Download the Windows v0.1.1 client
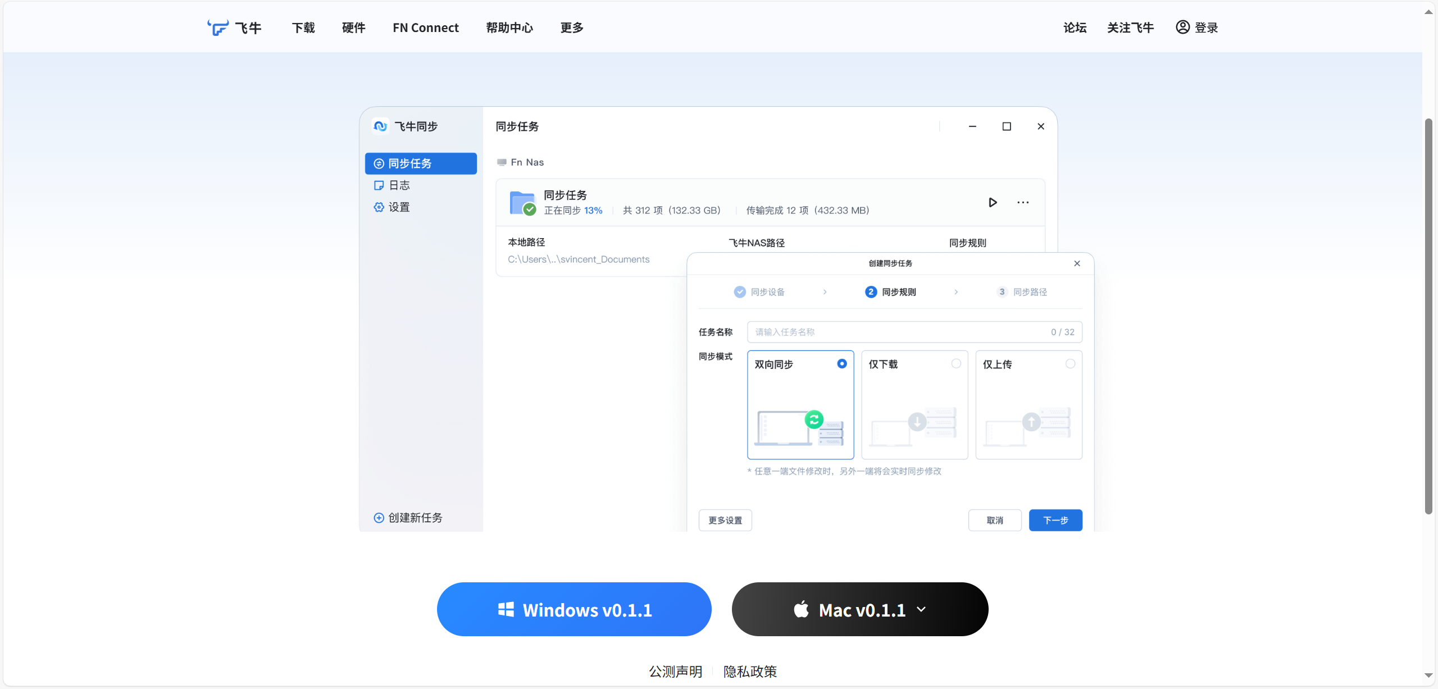The height and width of the screenshot is (689, 1438). 574,609
